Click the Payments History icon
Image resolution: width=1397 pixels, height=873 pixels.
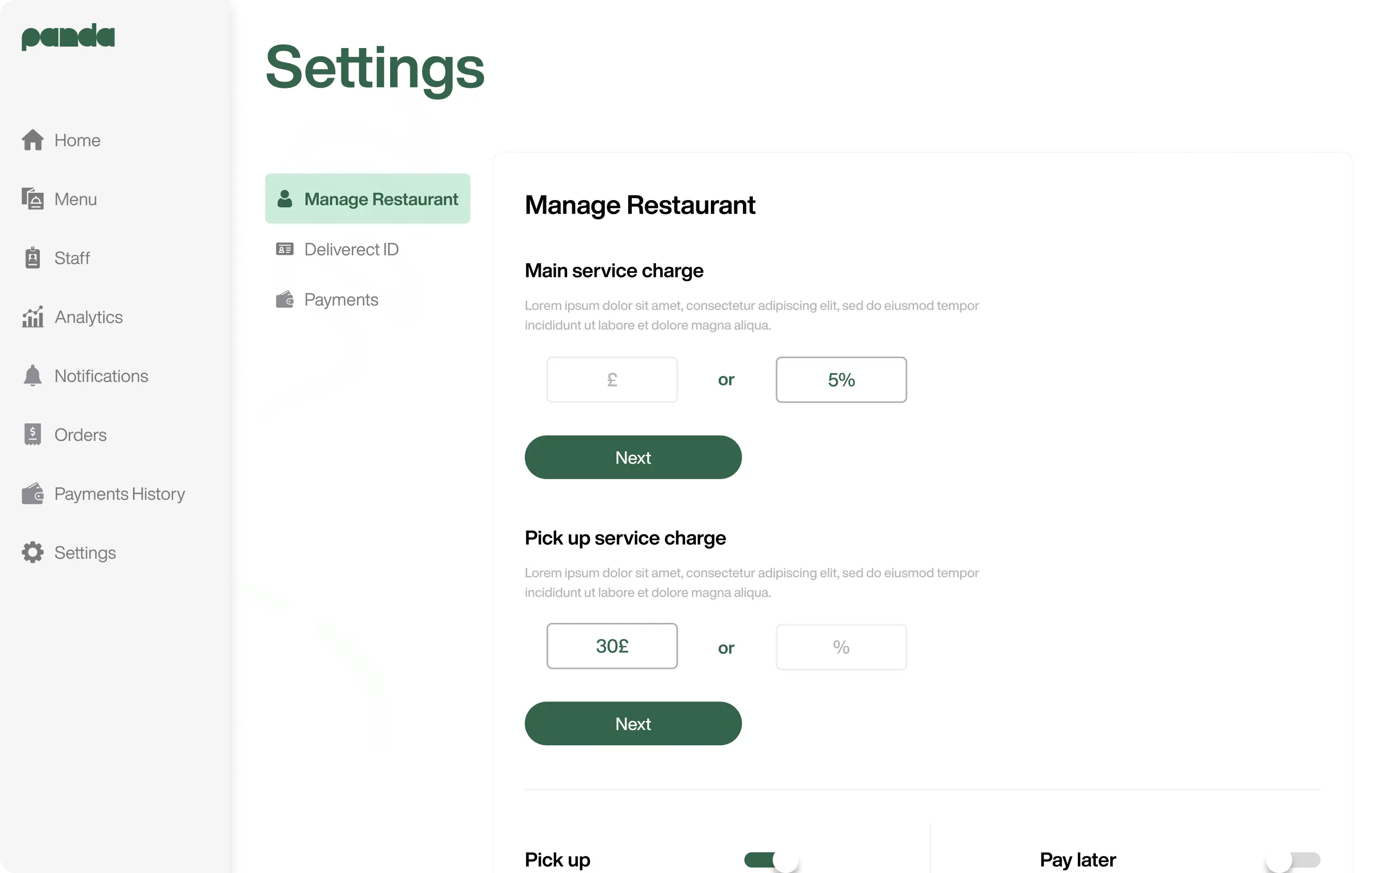tap(31, 494)
